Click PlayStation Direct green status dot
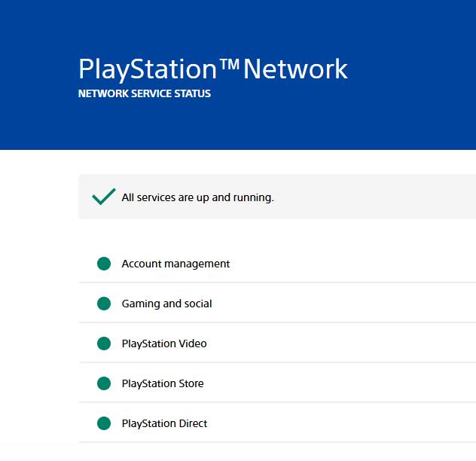476x461 pixels. pyautogui.click(x=104, y=423)
